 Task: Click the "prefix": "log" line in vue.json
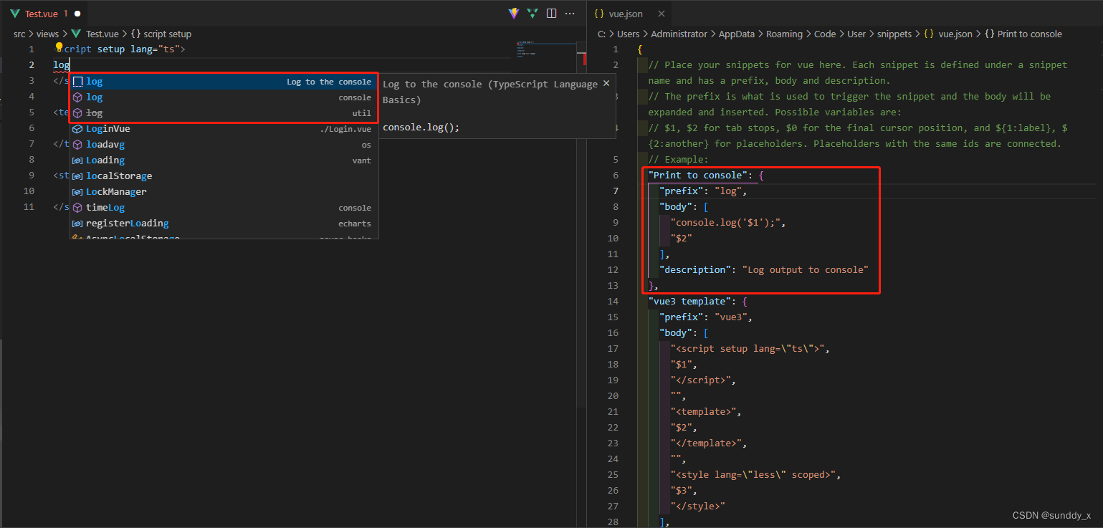[x=703, y=191]
